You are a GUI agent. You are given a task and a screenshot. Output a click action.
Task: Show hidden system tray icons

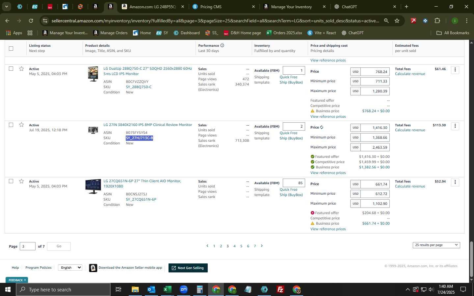tap(408, 289)
